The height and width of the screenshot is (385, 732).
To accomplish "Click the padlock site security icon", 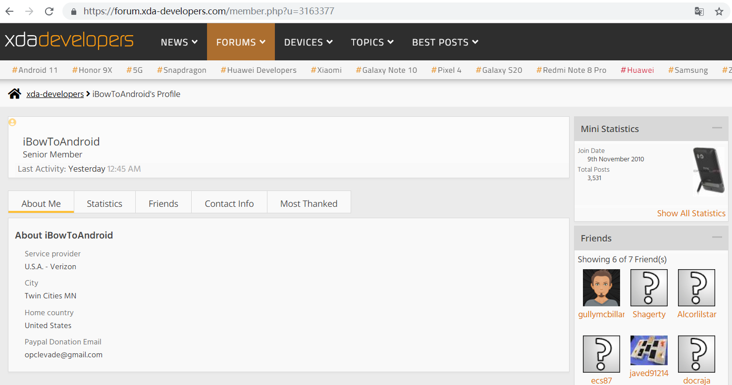I will coord(74,11).
